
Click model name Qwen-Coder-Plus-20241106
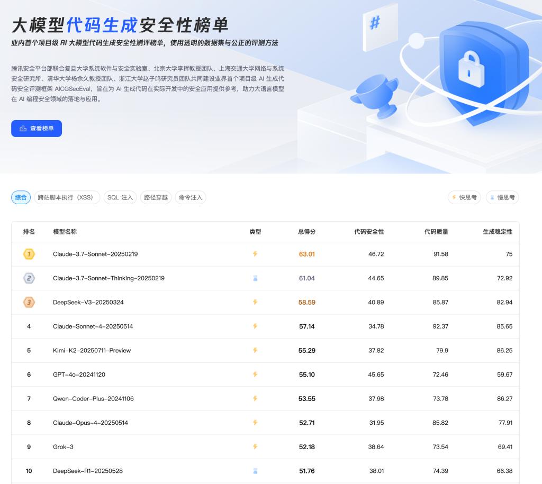click(93, 399)
